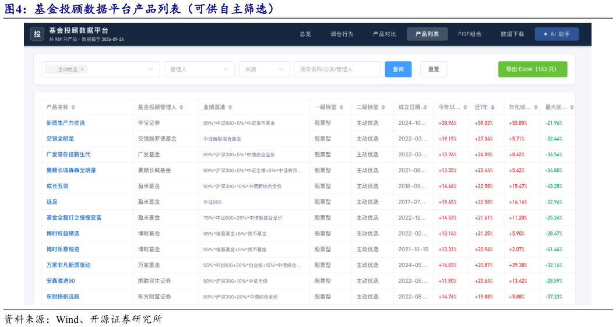Open product link 广发带你投新生代

pyautogui.click(x=68, y=154)
